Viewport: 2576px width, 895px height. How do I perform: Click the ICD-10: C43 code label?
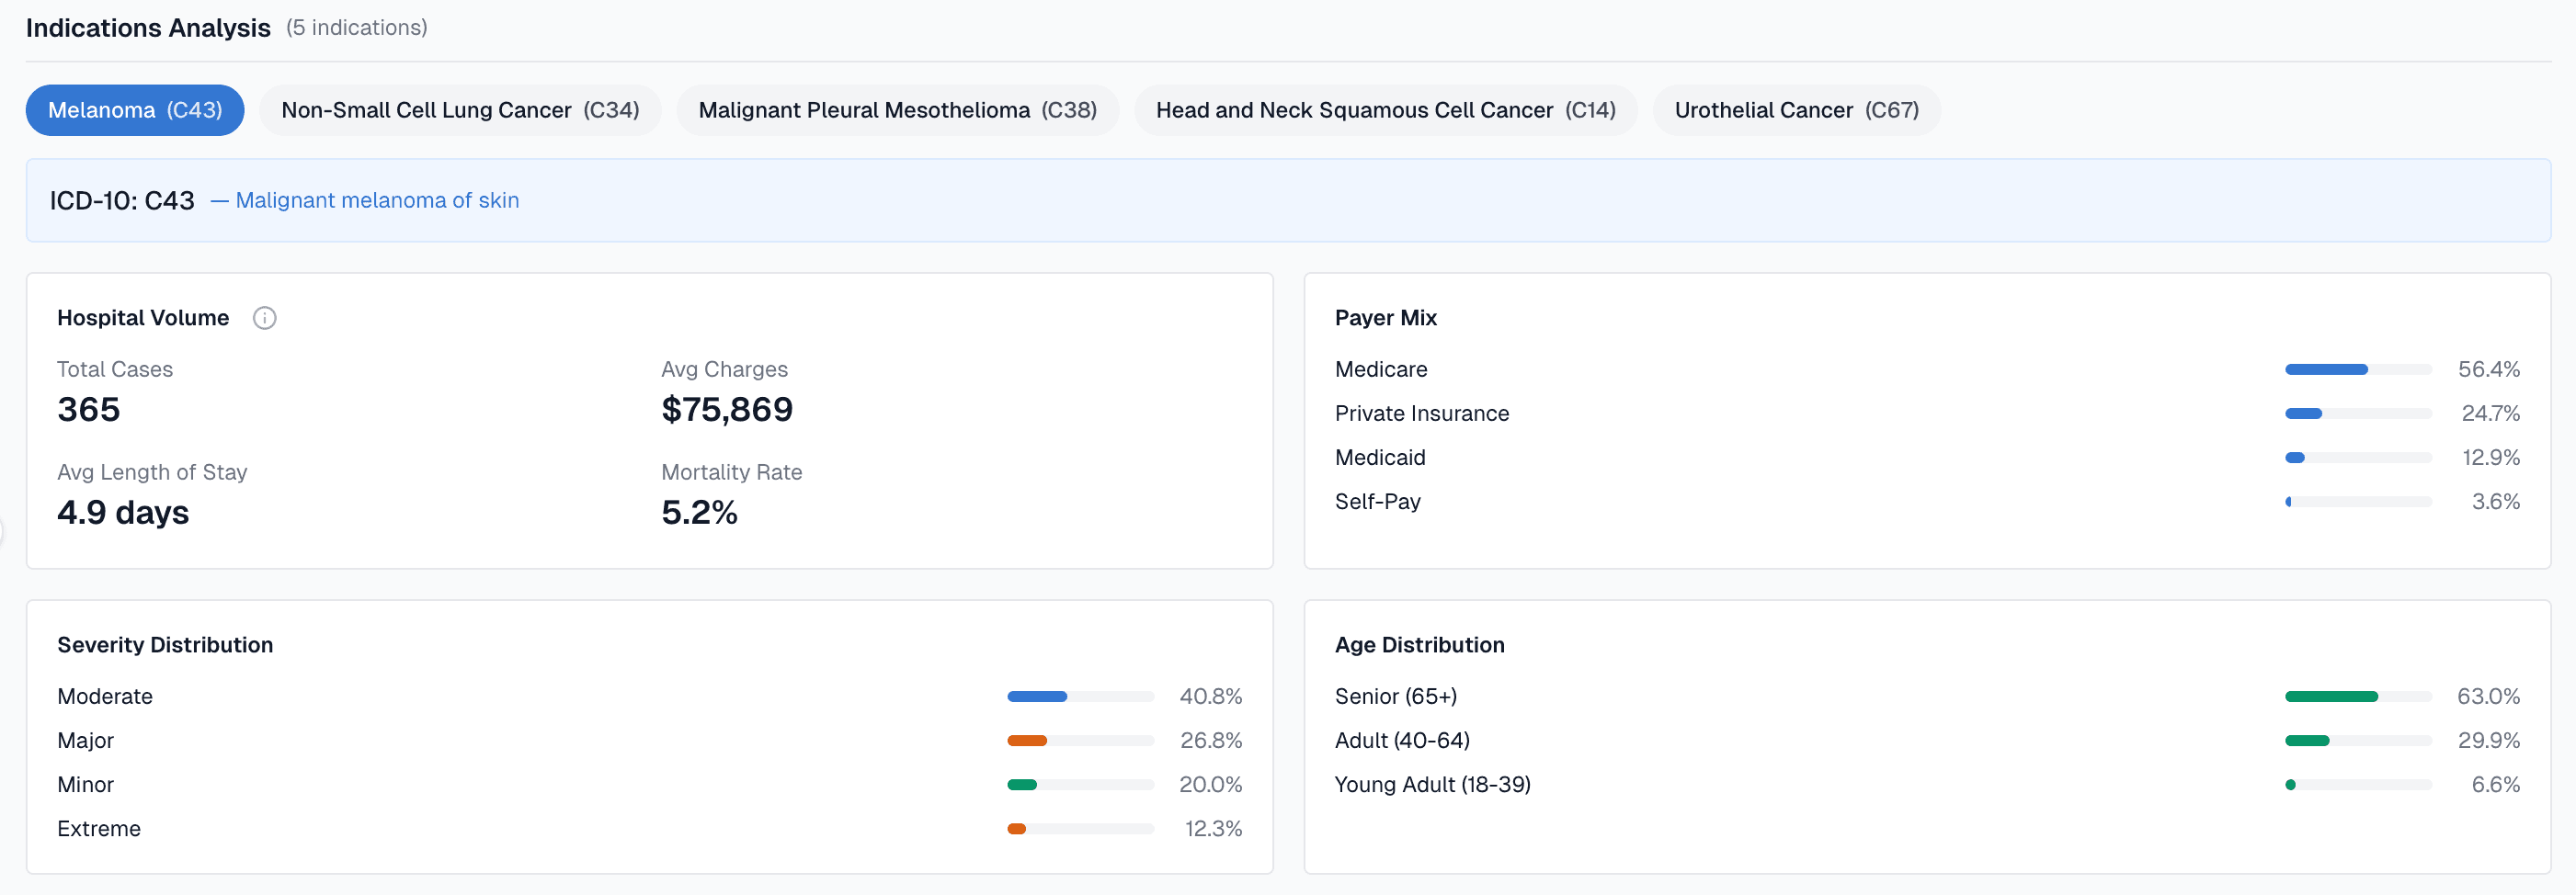tap(123, 200)
